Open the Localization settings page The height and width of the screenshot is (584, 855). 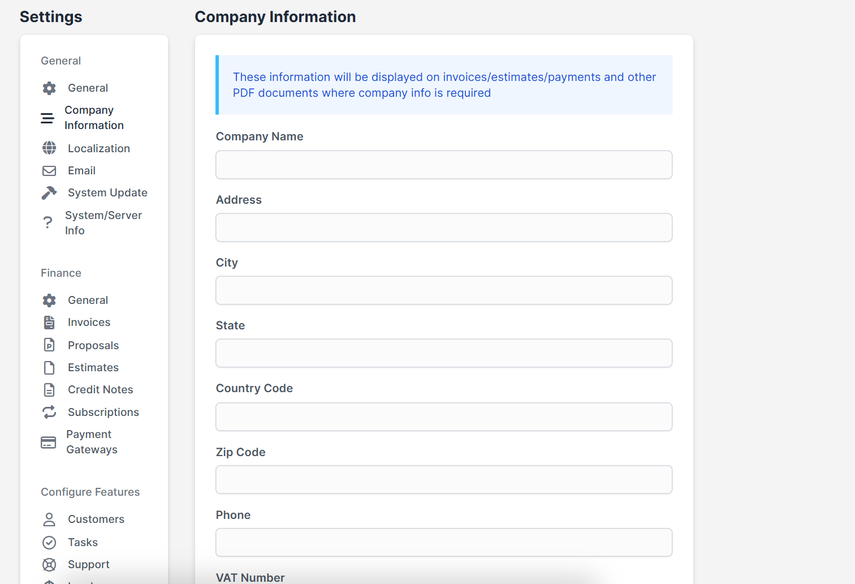pyautogui.click(x=99, y=149)
